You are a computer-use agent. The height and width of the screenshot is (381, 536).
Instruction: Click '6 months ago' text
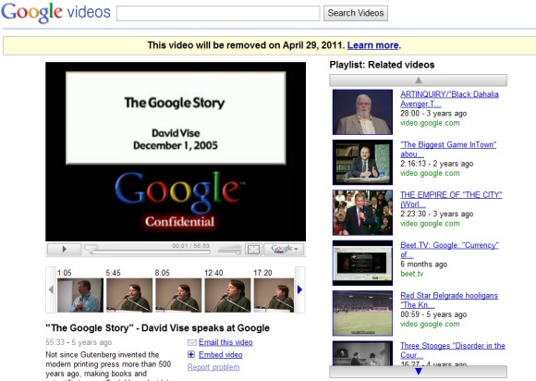point(423,264)
